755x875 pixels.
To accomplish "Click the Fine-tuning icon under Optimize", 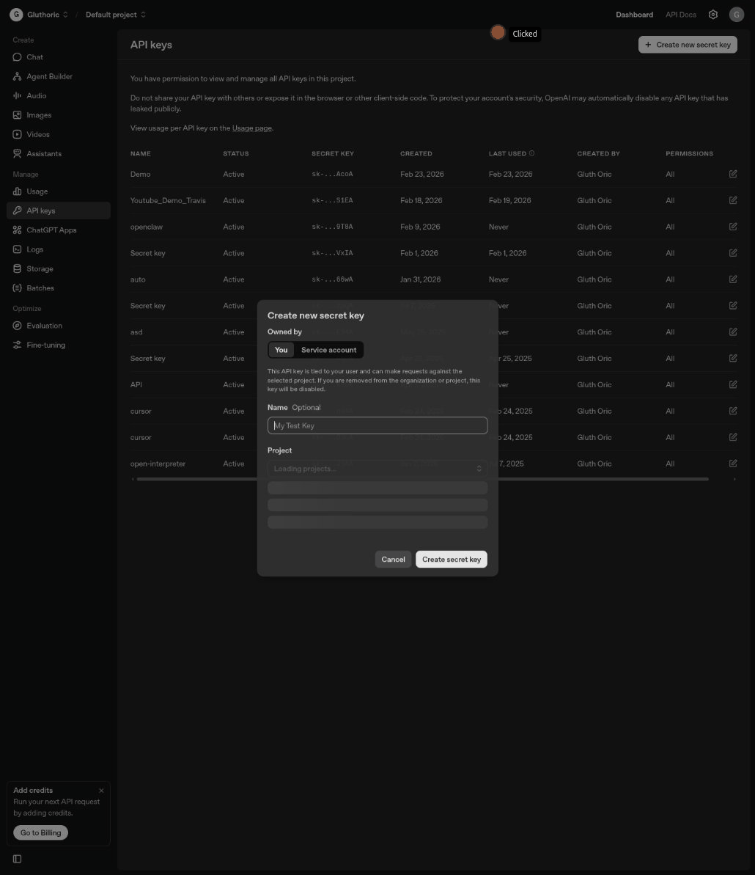I will (x=17, y=345).
